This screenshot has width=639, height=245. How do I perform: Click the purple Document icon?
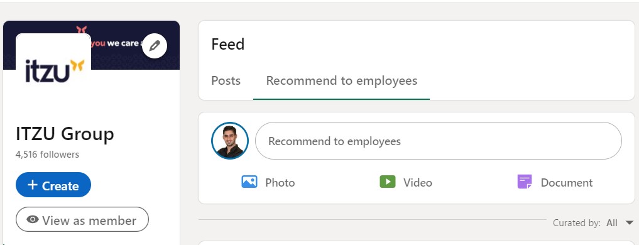tap(525, 182)
